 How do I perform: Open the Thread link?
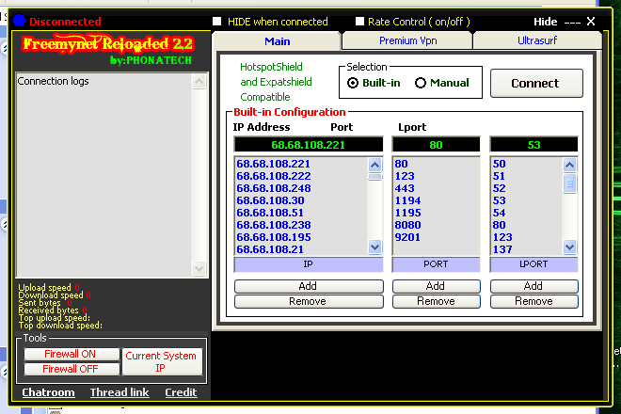pyautogui.click(x=119, y=392)
